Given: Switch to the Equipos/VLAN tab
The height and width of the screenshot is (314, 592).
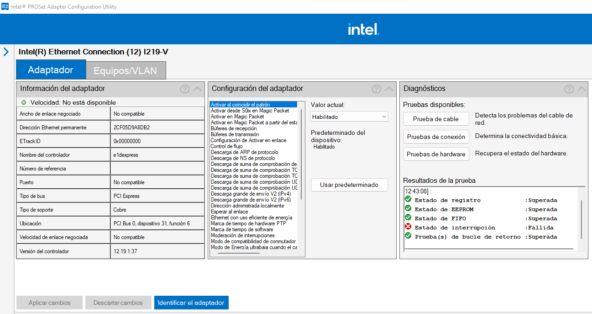Looking at the screenshot, I should click(x=126, y=71).
